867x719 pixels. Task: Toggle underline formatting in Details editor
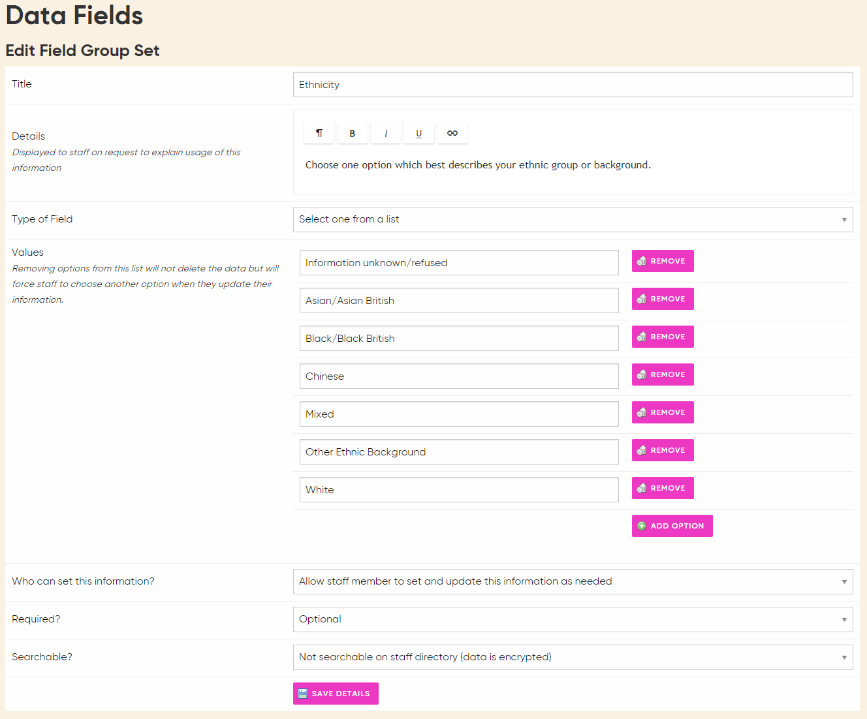(x=419, y=133)
